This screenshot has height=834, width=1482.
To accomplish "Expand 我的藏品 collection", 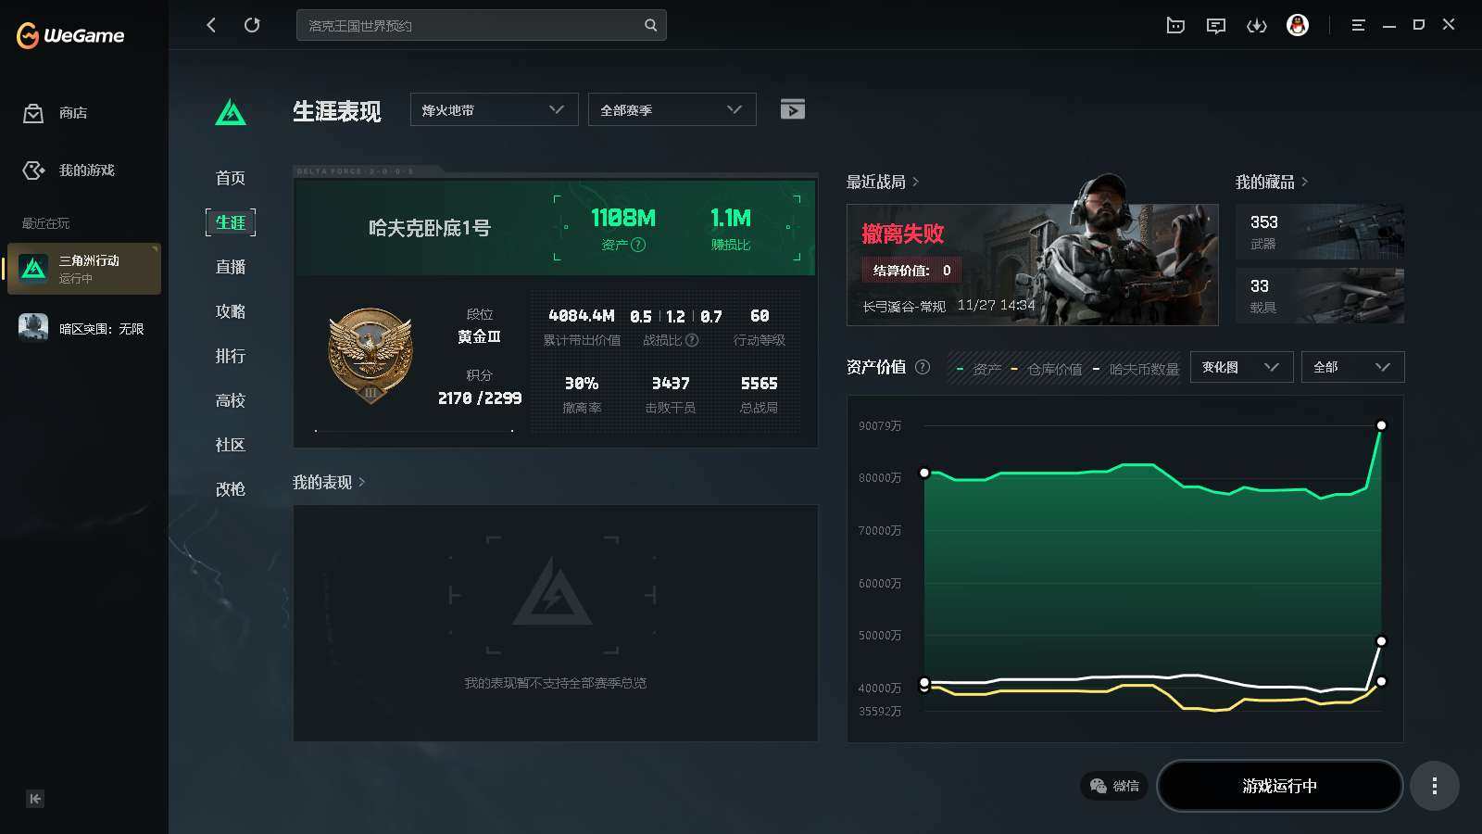I will click(1272, 182).
